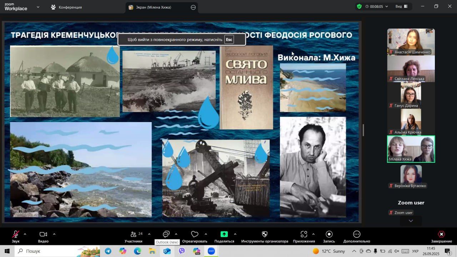Expand audio options arrow next to microphone
This screenshot has height=257, width=457.
pyautogui.click(x=25, y=234)
